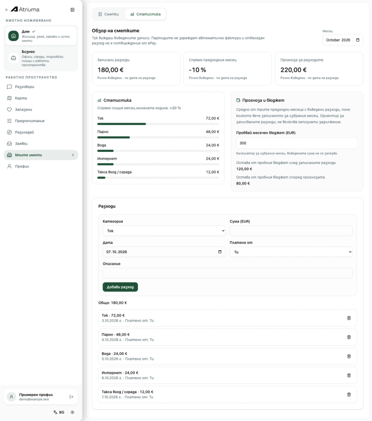Focus the Описание text field
Viewport: 372px width, 421px height.
click(x=227, y=273)
